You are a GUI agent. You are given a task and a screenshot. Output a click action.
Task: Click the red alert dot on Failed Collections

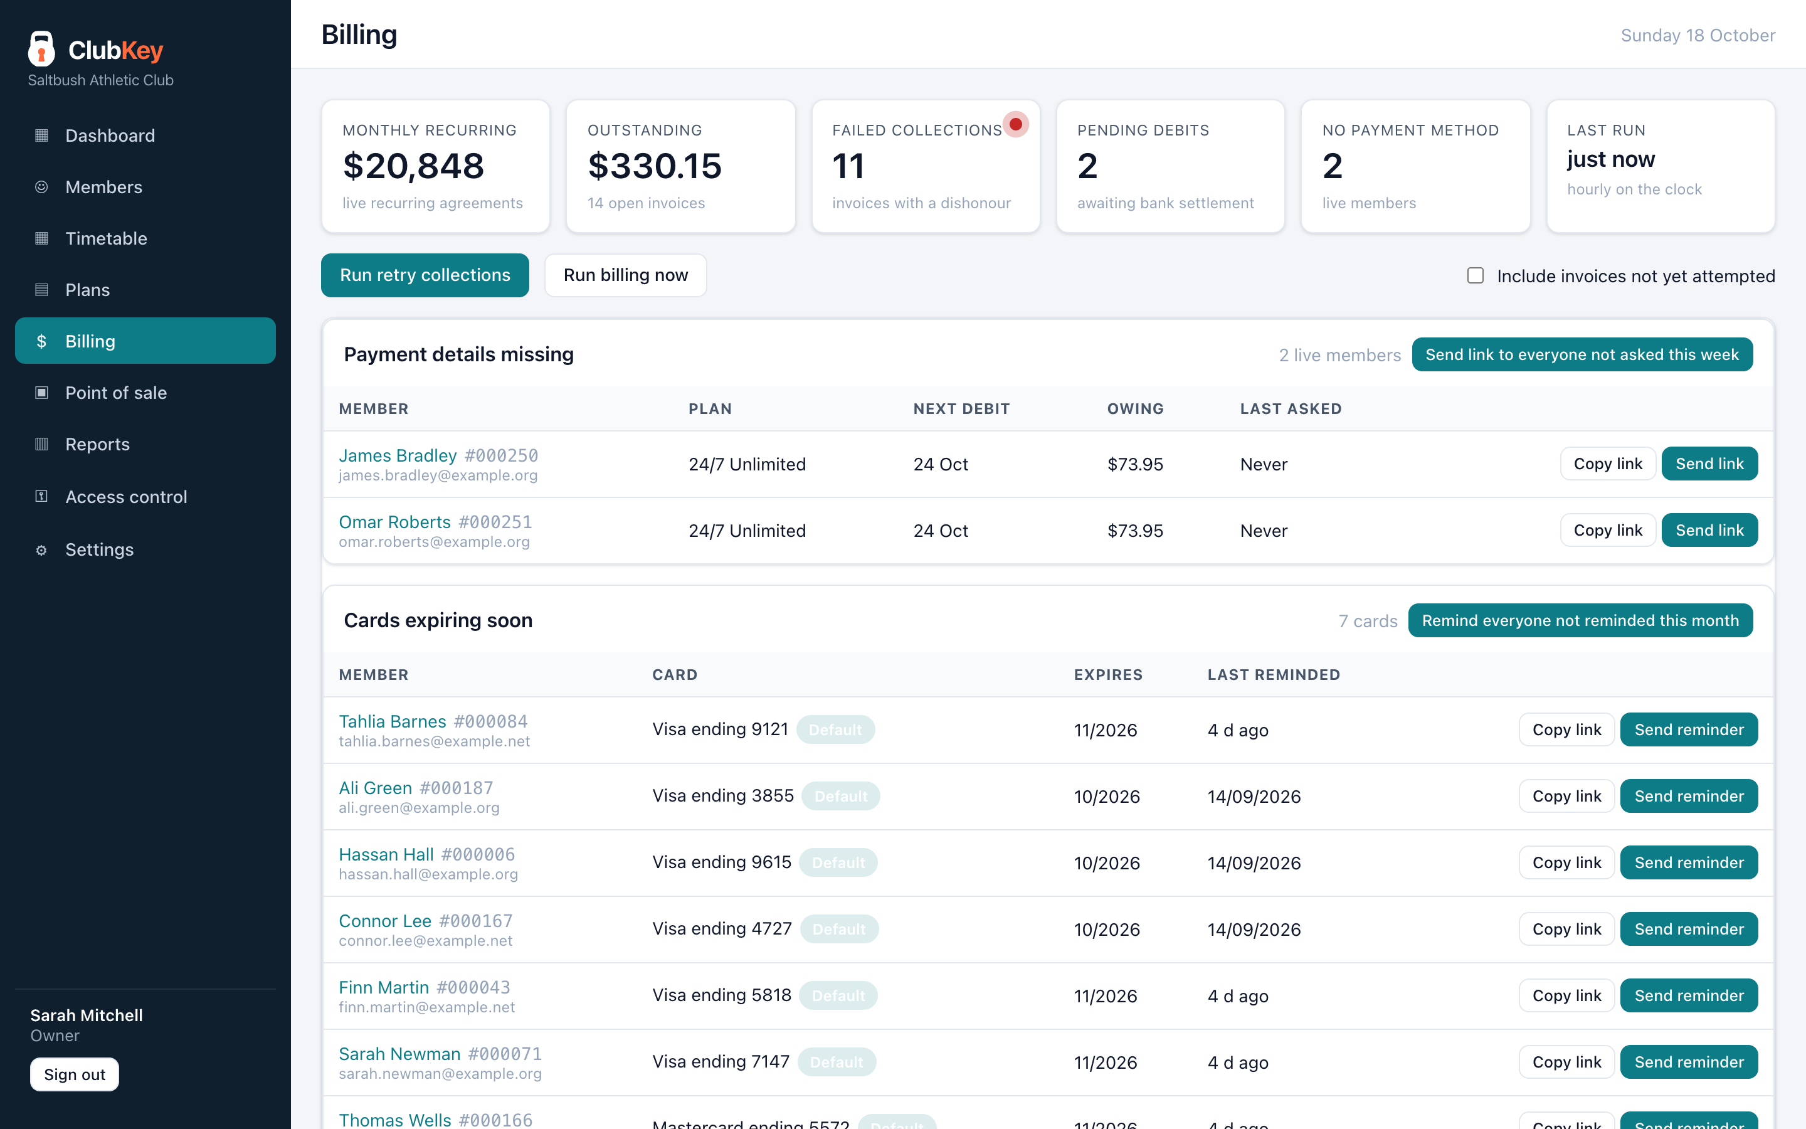click(x=1016, y=124)
